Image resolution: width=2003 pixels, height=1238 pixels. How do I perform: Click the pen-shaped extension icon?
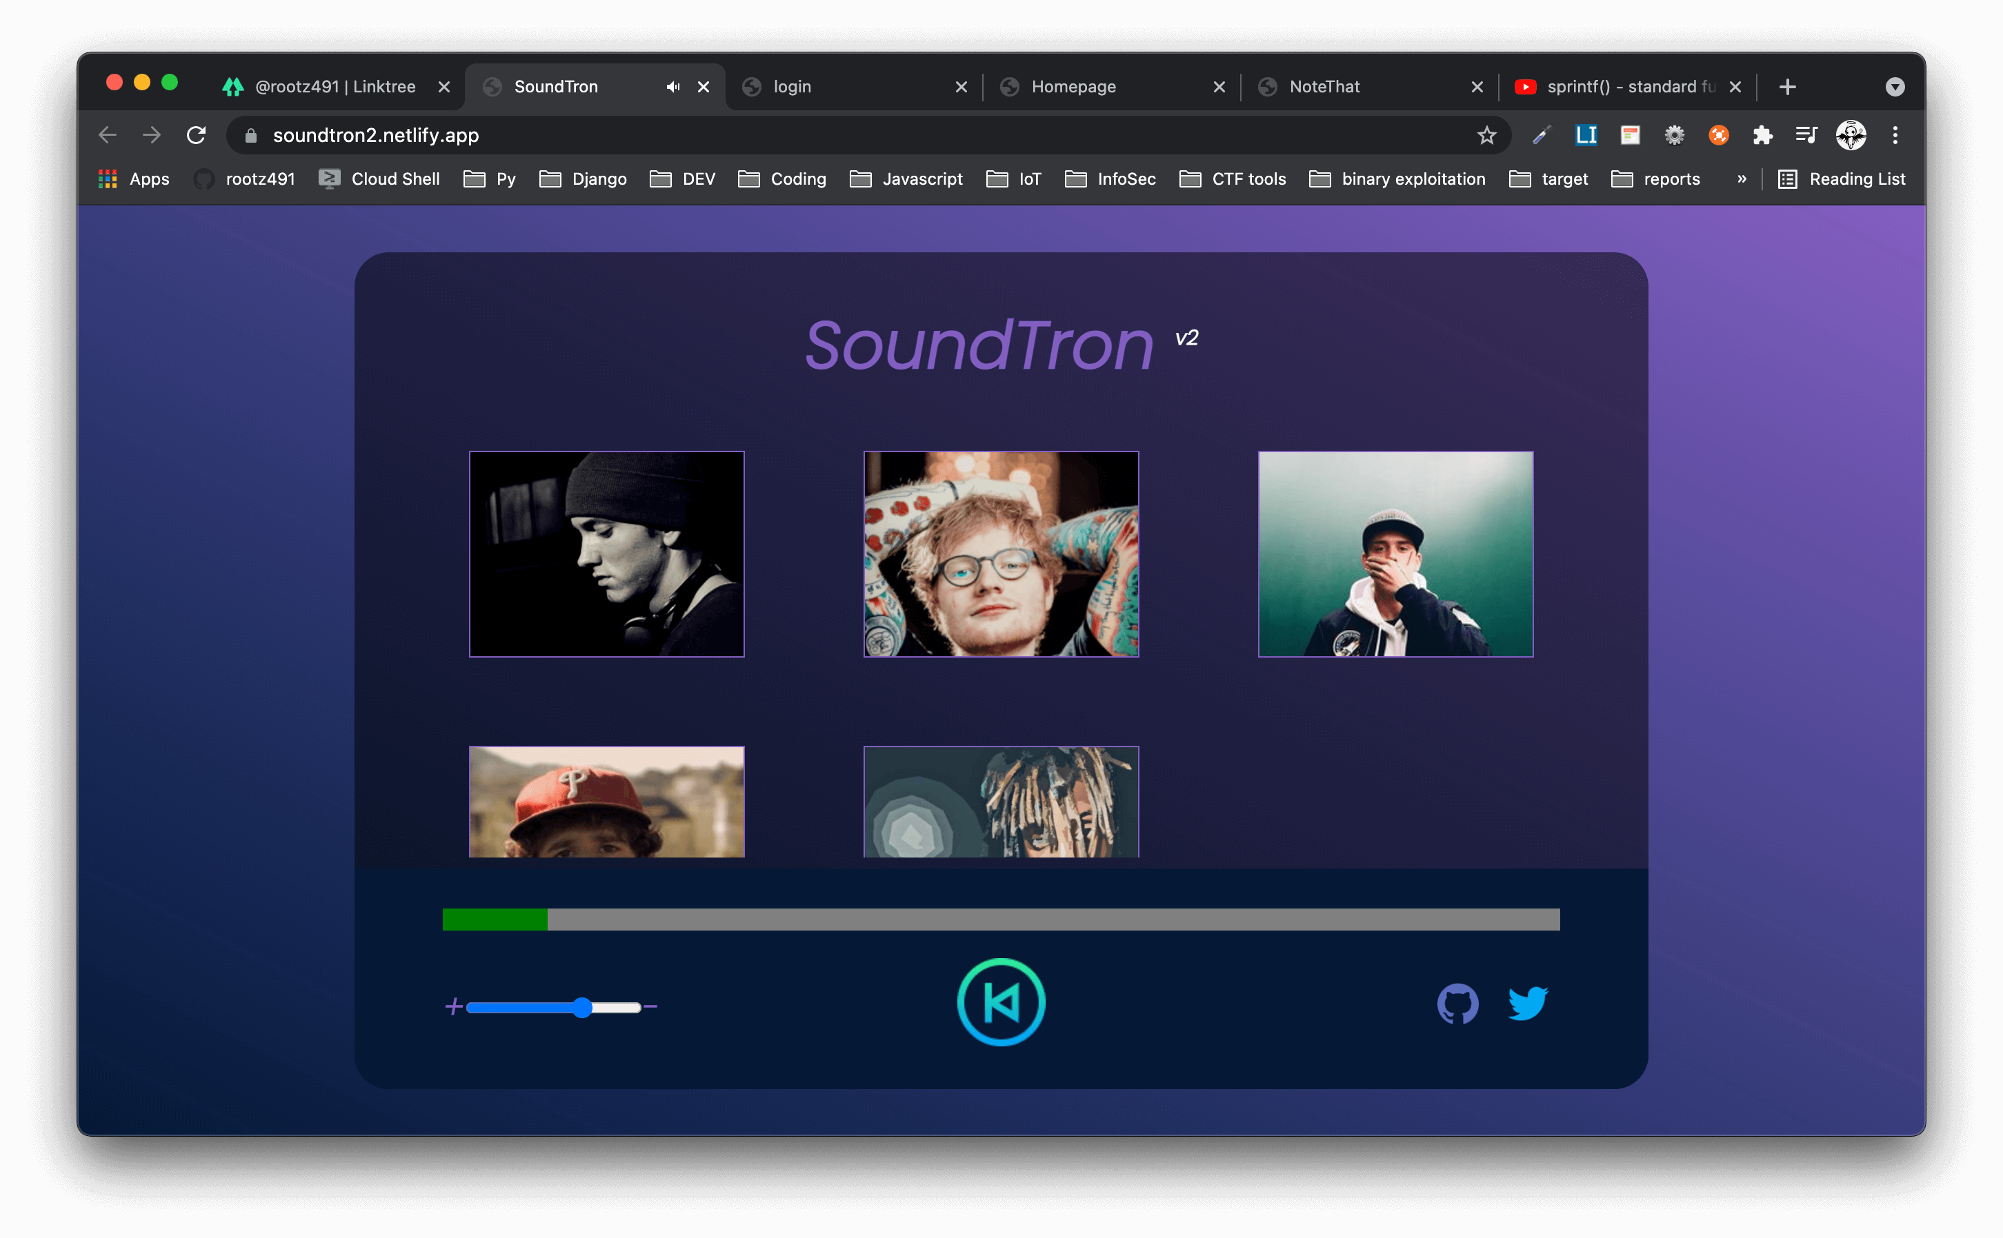tap(1541, 135)
